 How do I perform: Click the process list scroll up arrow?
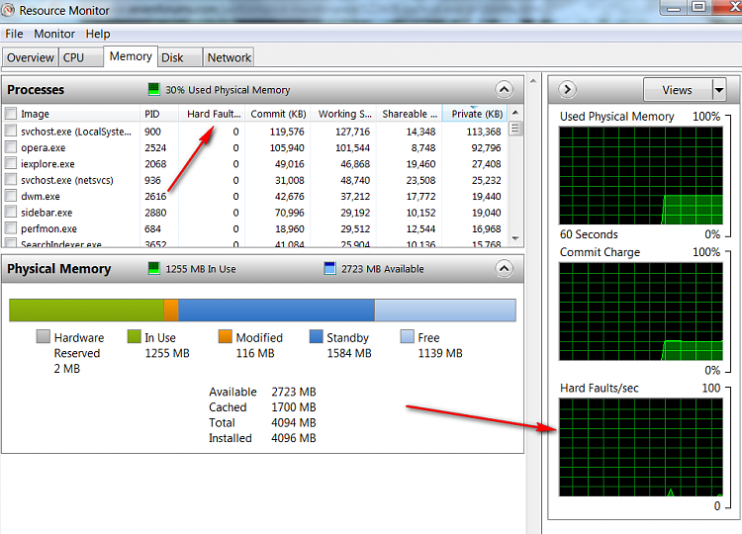pyautogui.click(x=515, y=113)
